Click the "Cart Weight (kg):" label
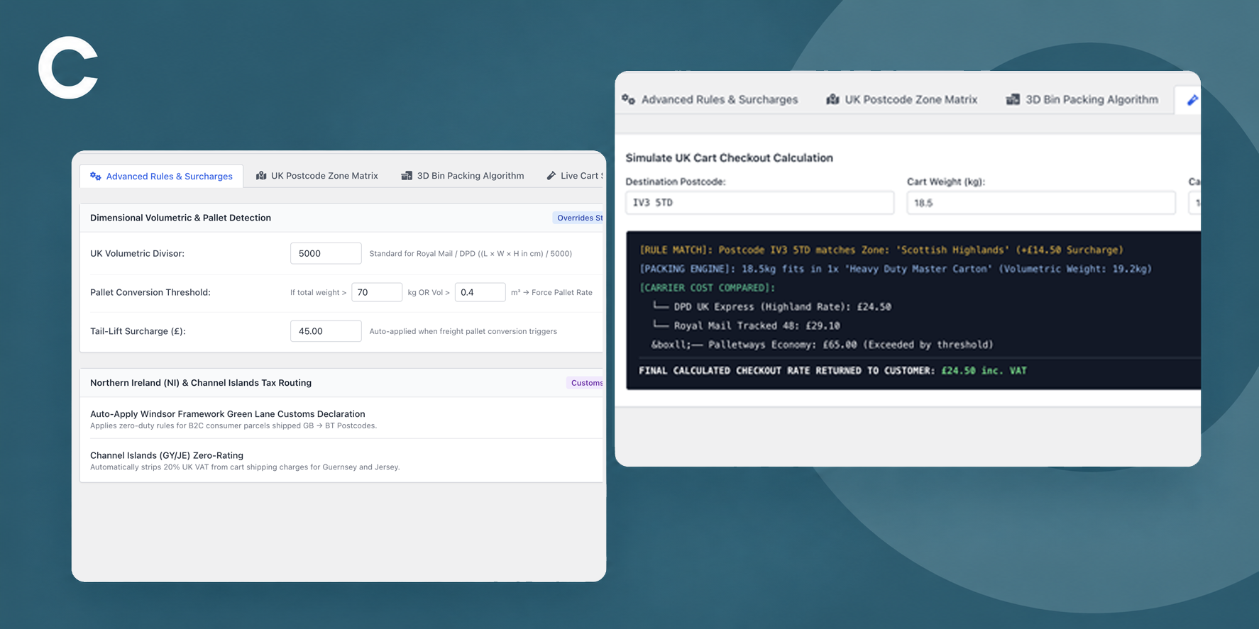Viewport: 1259px width, 629px height. [x=946, y=182]
